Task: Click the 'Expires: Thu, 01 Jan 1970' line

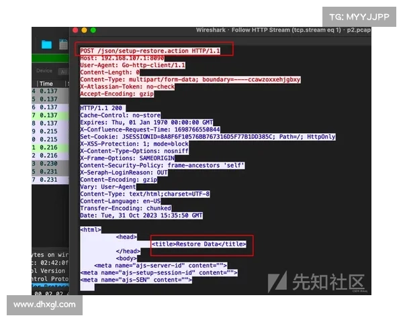Action: pyautogui.click(x=146, y=123)
